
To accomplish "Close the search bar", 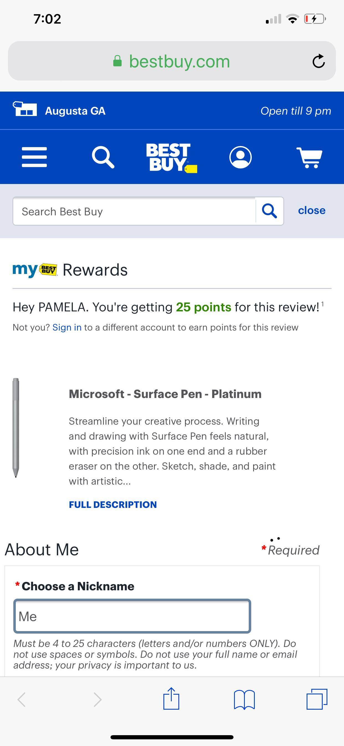I will click(312, 211).
